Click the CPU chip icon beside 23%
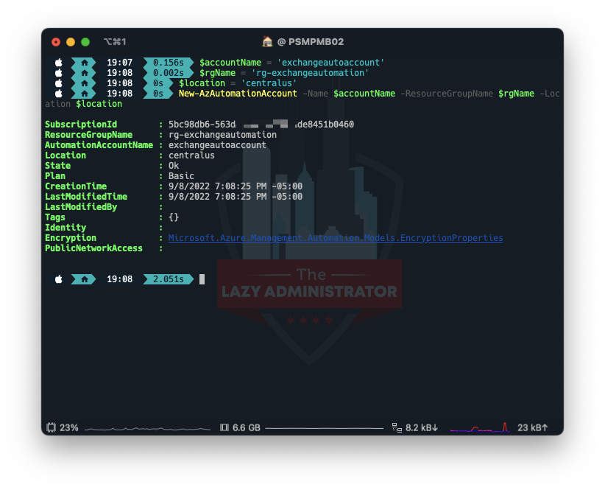 coord(51,427)
